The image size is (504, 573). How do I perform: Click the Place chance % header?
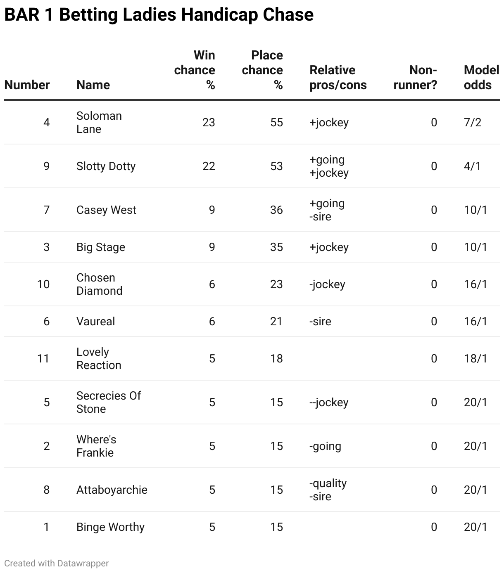[262, 70]
